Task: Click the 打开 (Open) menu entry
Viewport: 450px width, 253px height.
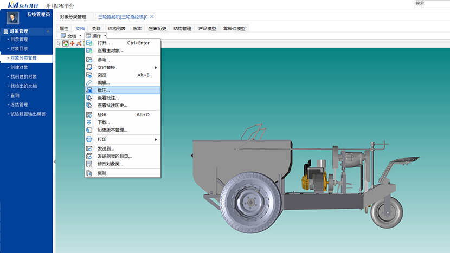Action: [x=104, y=43]
